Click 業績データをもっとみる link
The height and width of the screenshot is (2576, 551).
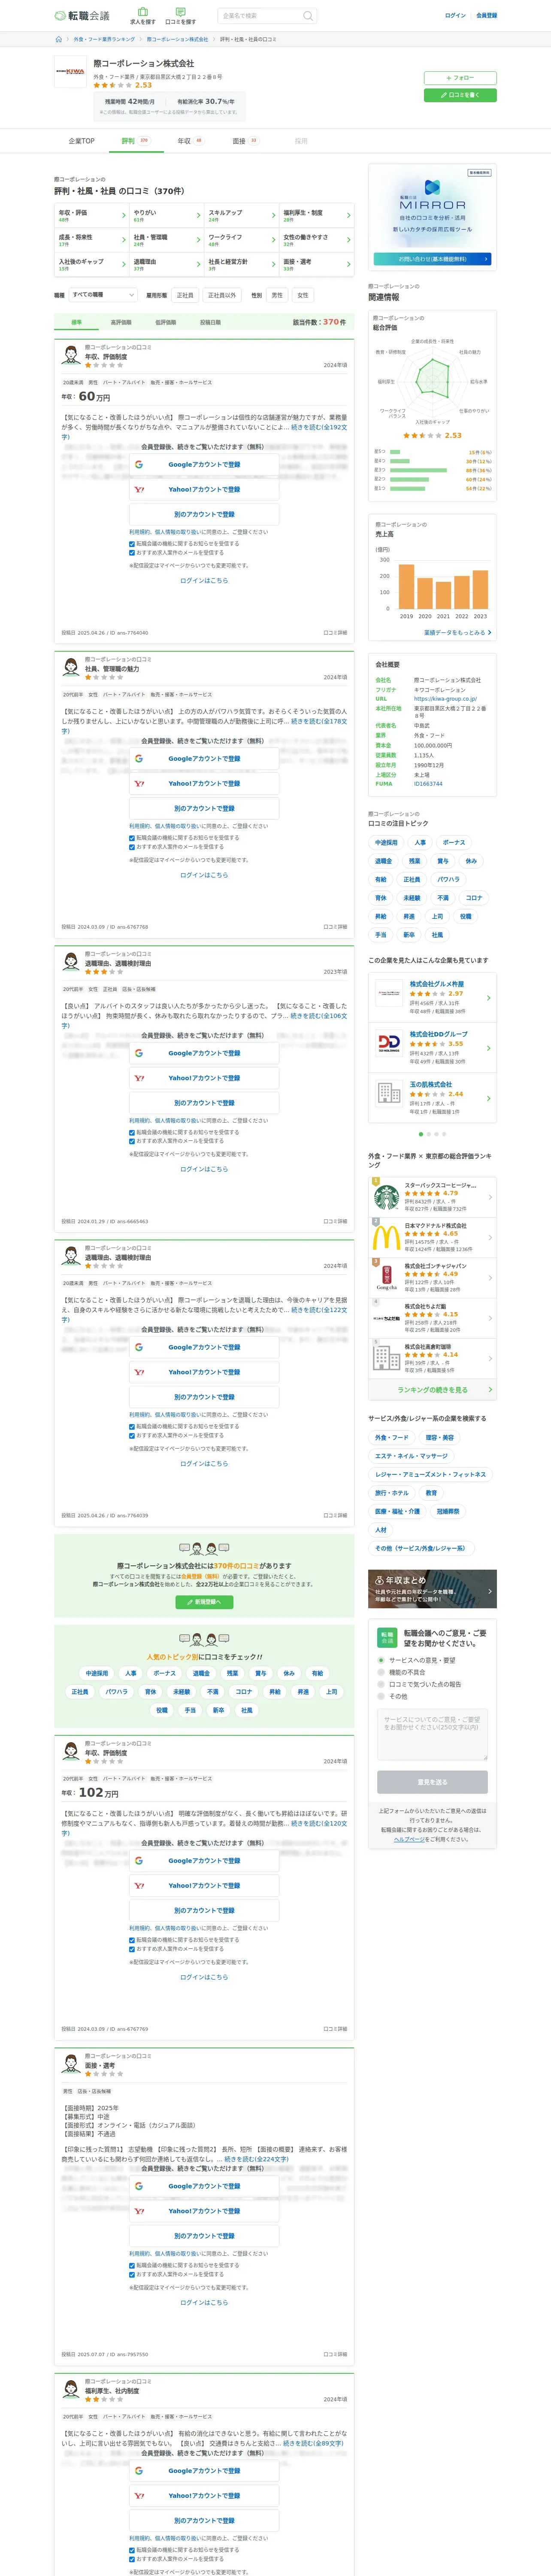[x=457, y=633]
